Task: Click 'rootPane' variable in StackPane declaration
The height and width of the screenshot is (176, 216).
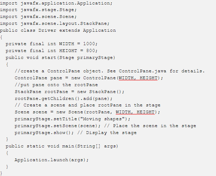Action: 56,92
